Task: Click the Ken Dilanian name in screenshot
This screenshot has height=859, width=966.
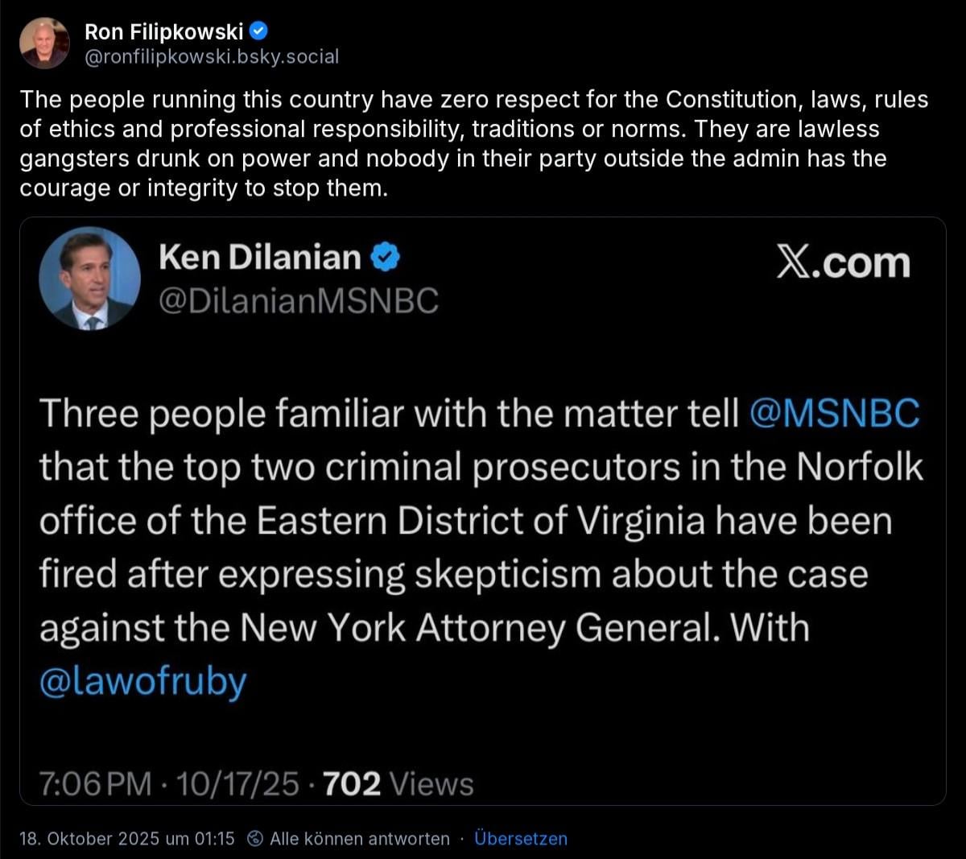Action: click(259, 258)
